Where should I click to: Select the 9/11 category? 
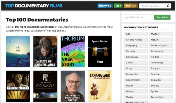(136, 34)
